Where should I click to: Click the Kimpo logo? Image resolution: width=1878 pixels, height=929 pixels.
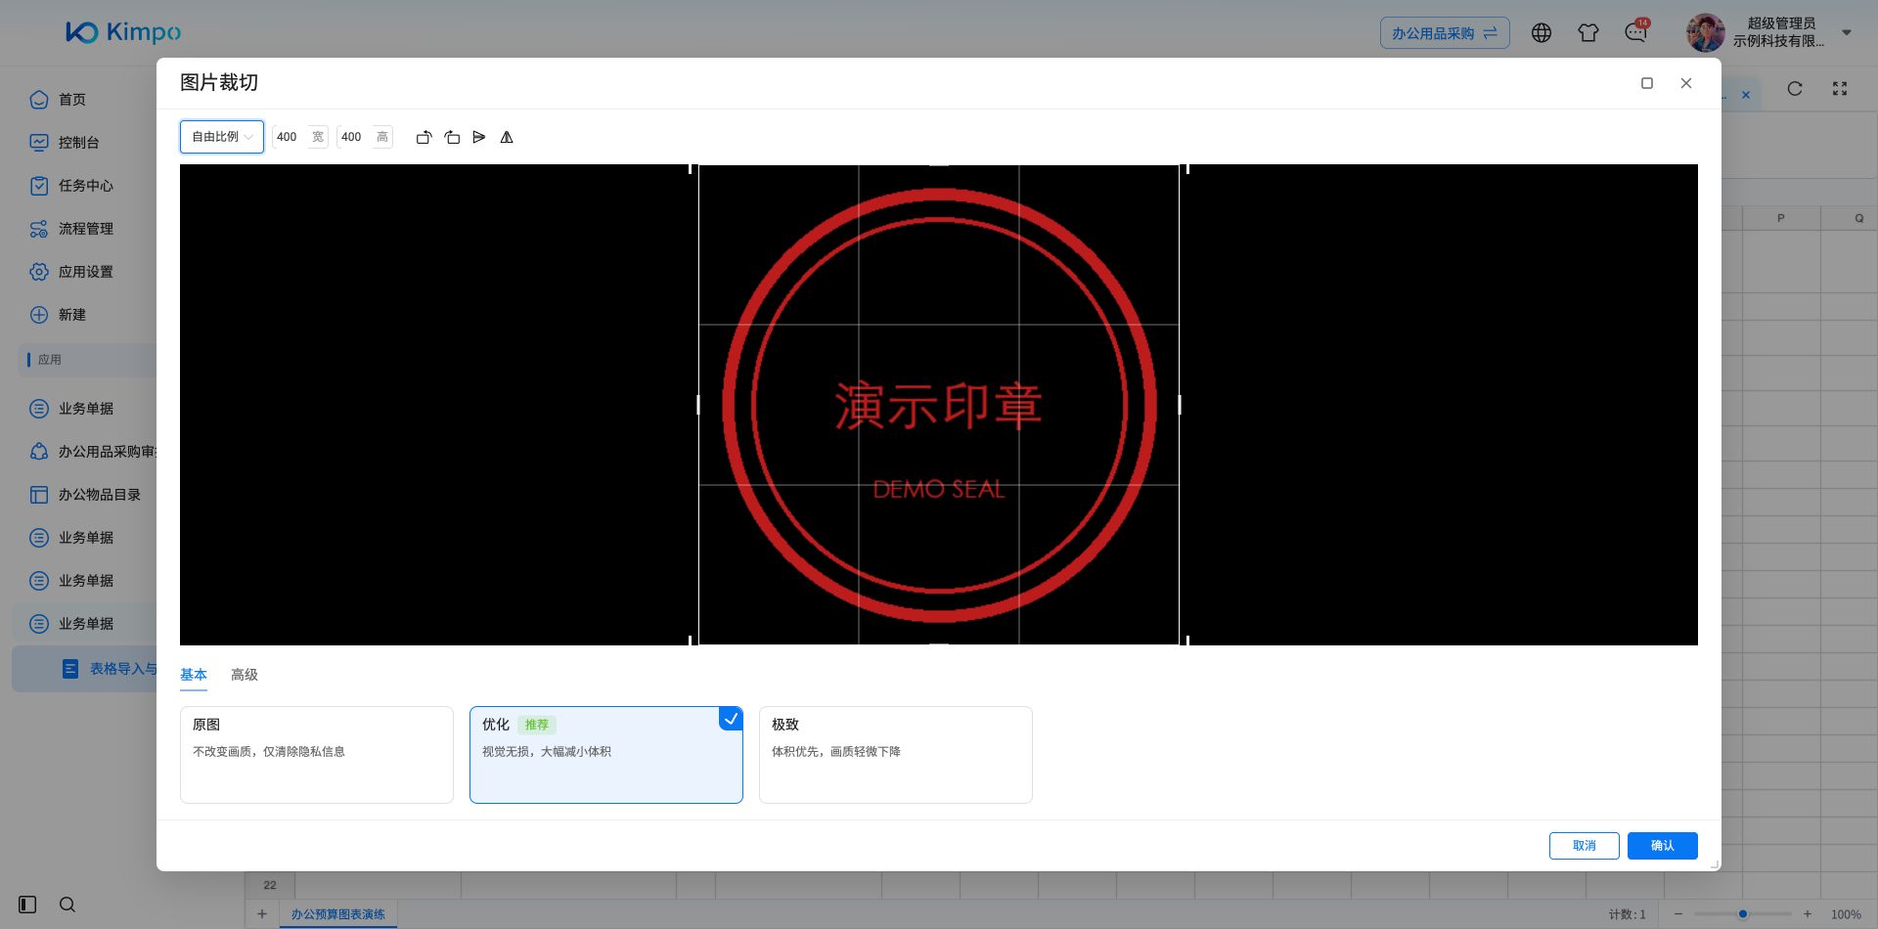click(x=123, y=32)
